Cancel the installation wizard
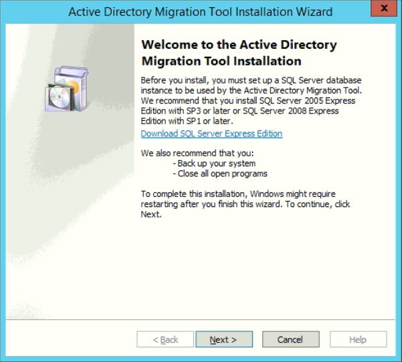Image resolution: width=402 pixels, height=362 pixels. pos(291,339)
